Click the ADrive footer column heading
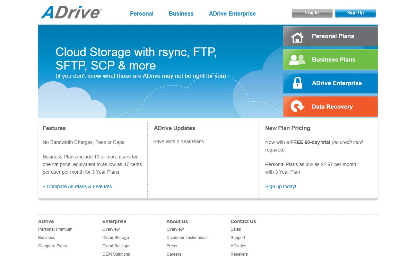The image size is (416, 256). pyautogui.click(x=46, y=221)
